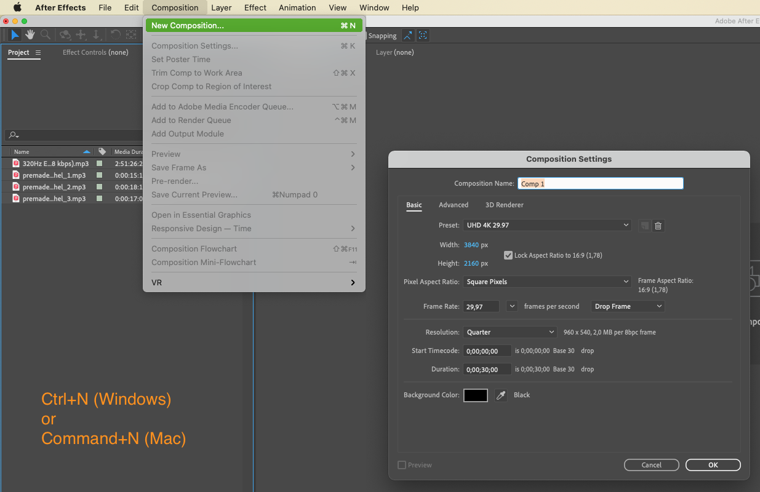Open the Layer menu in menu bar
The height and width of the screenshot is (492, 760).
click(222, 7)
